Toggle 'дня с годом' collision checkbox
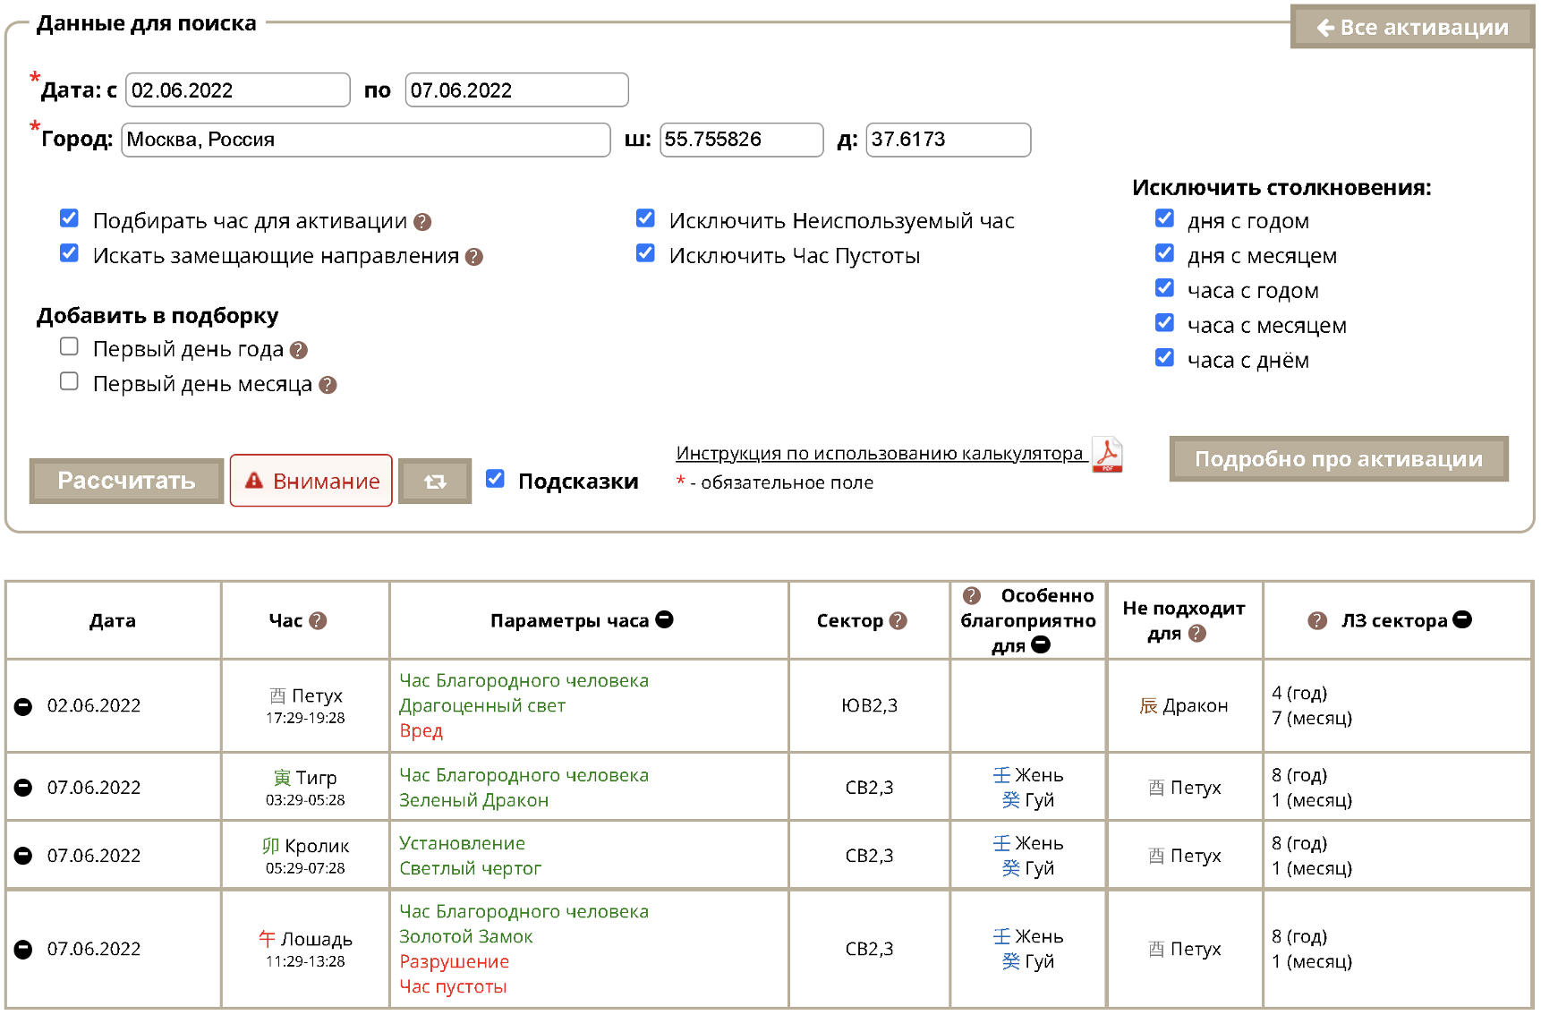1541x1015 pixels. point(1164,218)
